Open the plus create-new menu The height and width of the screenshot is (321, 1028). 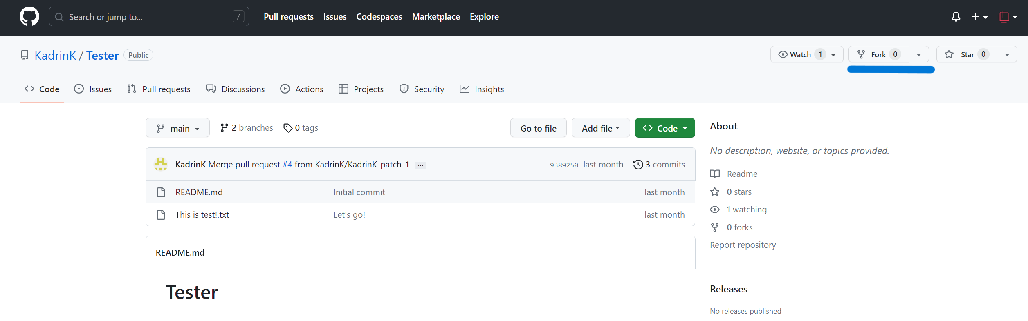(980, 17)
